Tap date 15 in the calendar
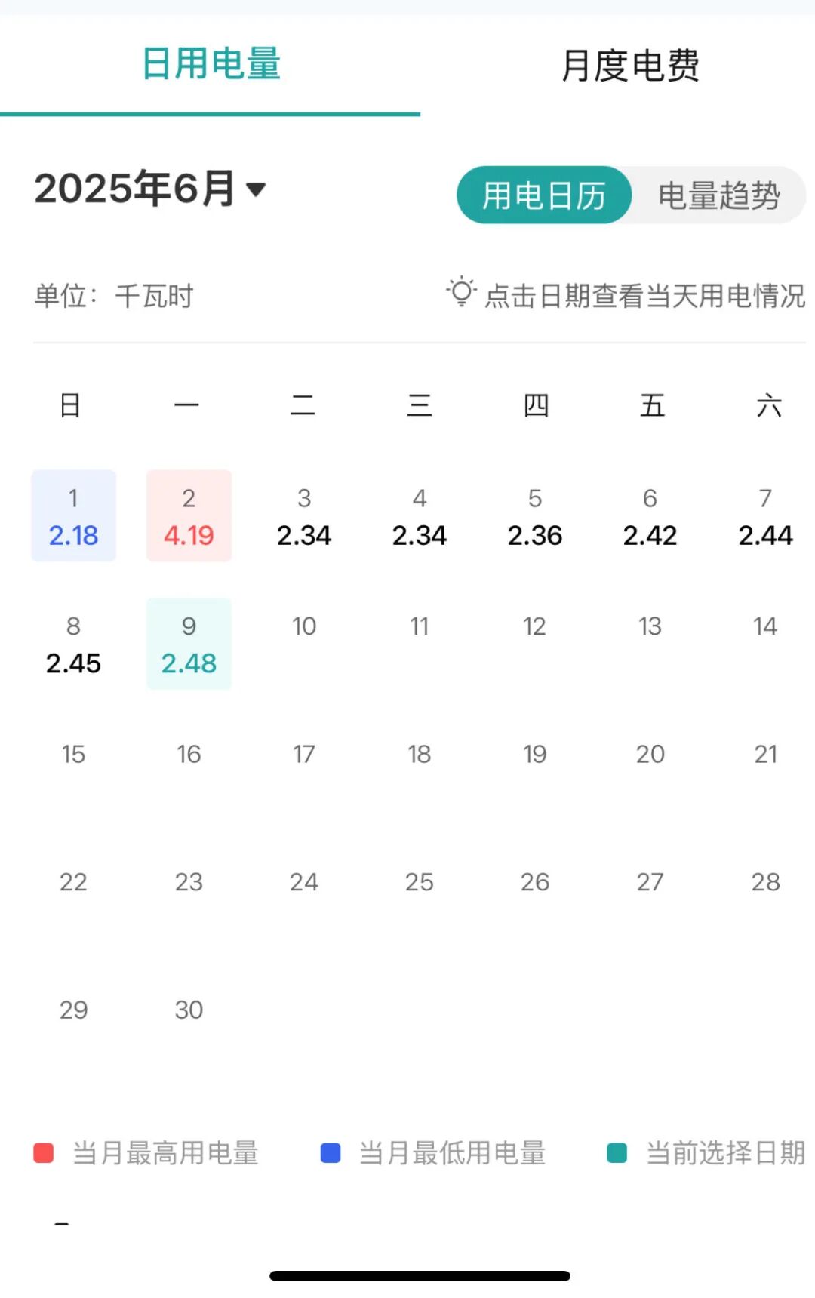Image resolution: width=815 pixels, height=1298 pixels. (73, 754)
